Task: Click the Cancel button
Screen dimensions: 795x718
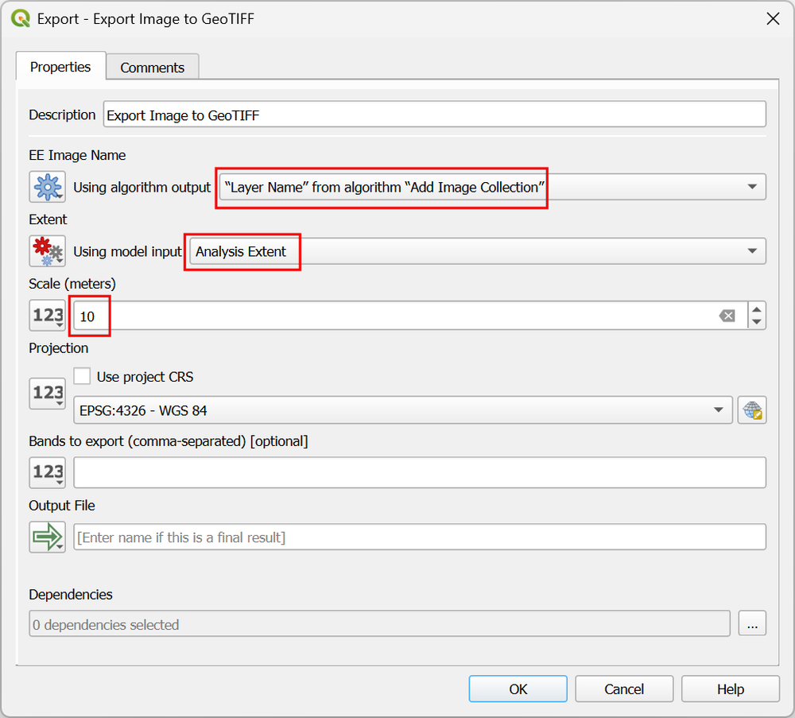Action: pyautogui.click(x=624, y=689)
